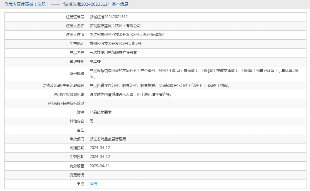Select registration number 浙械注准20242021312 value

click(x=109, y=17)
